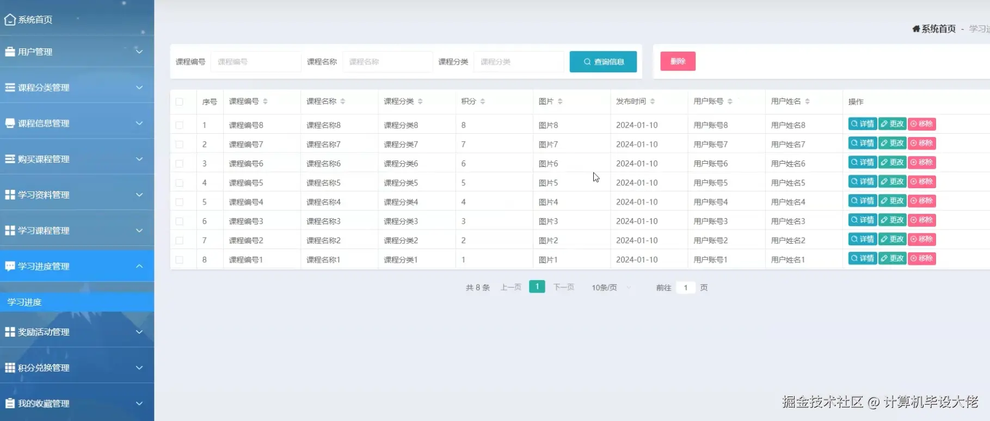Click the 学习资料管理 grid icon
The image size is (990, 421).
(x=10, y=195)
